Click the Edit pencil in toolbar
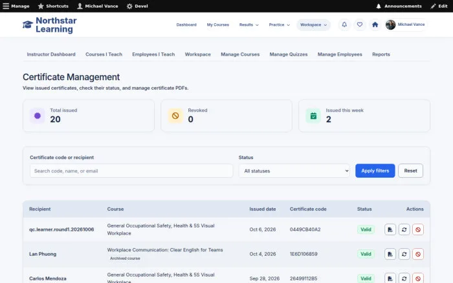Viewport: 453px width, 283px height. coord(439,6)
